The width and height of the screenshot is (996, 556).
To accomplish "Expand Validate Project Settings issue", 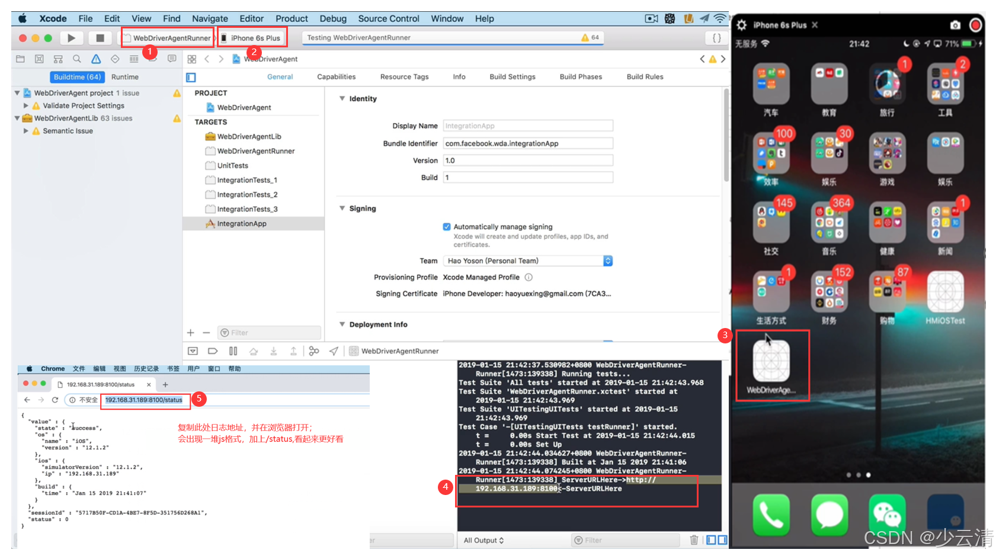I will pyautogui.click(x=25, y=105).
